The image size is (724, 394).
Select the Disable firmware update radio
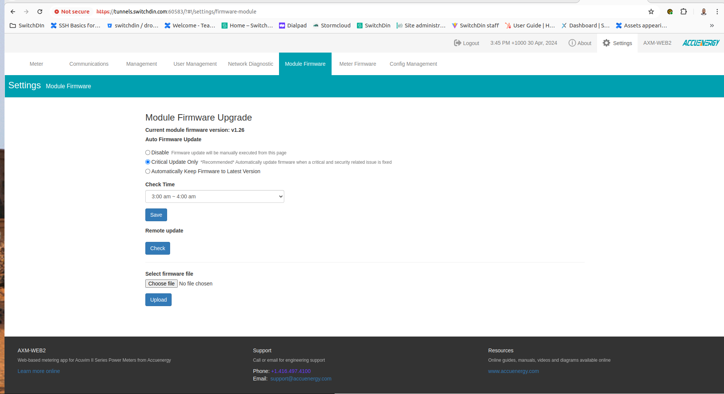(x=148, y=152)
